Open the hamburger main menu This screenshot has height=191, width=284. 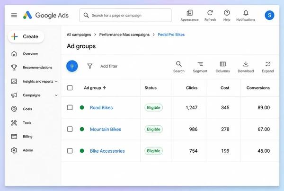(x=14, y=15)
